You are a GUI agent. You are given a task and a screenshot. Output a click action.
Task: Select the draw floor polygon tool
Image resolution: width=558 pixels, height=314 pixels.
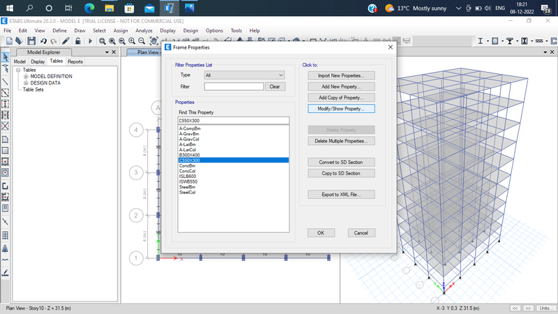6,139
